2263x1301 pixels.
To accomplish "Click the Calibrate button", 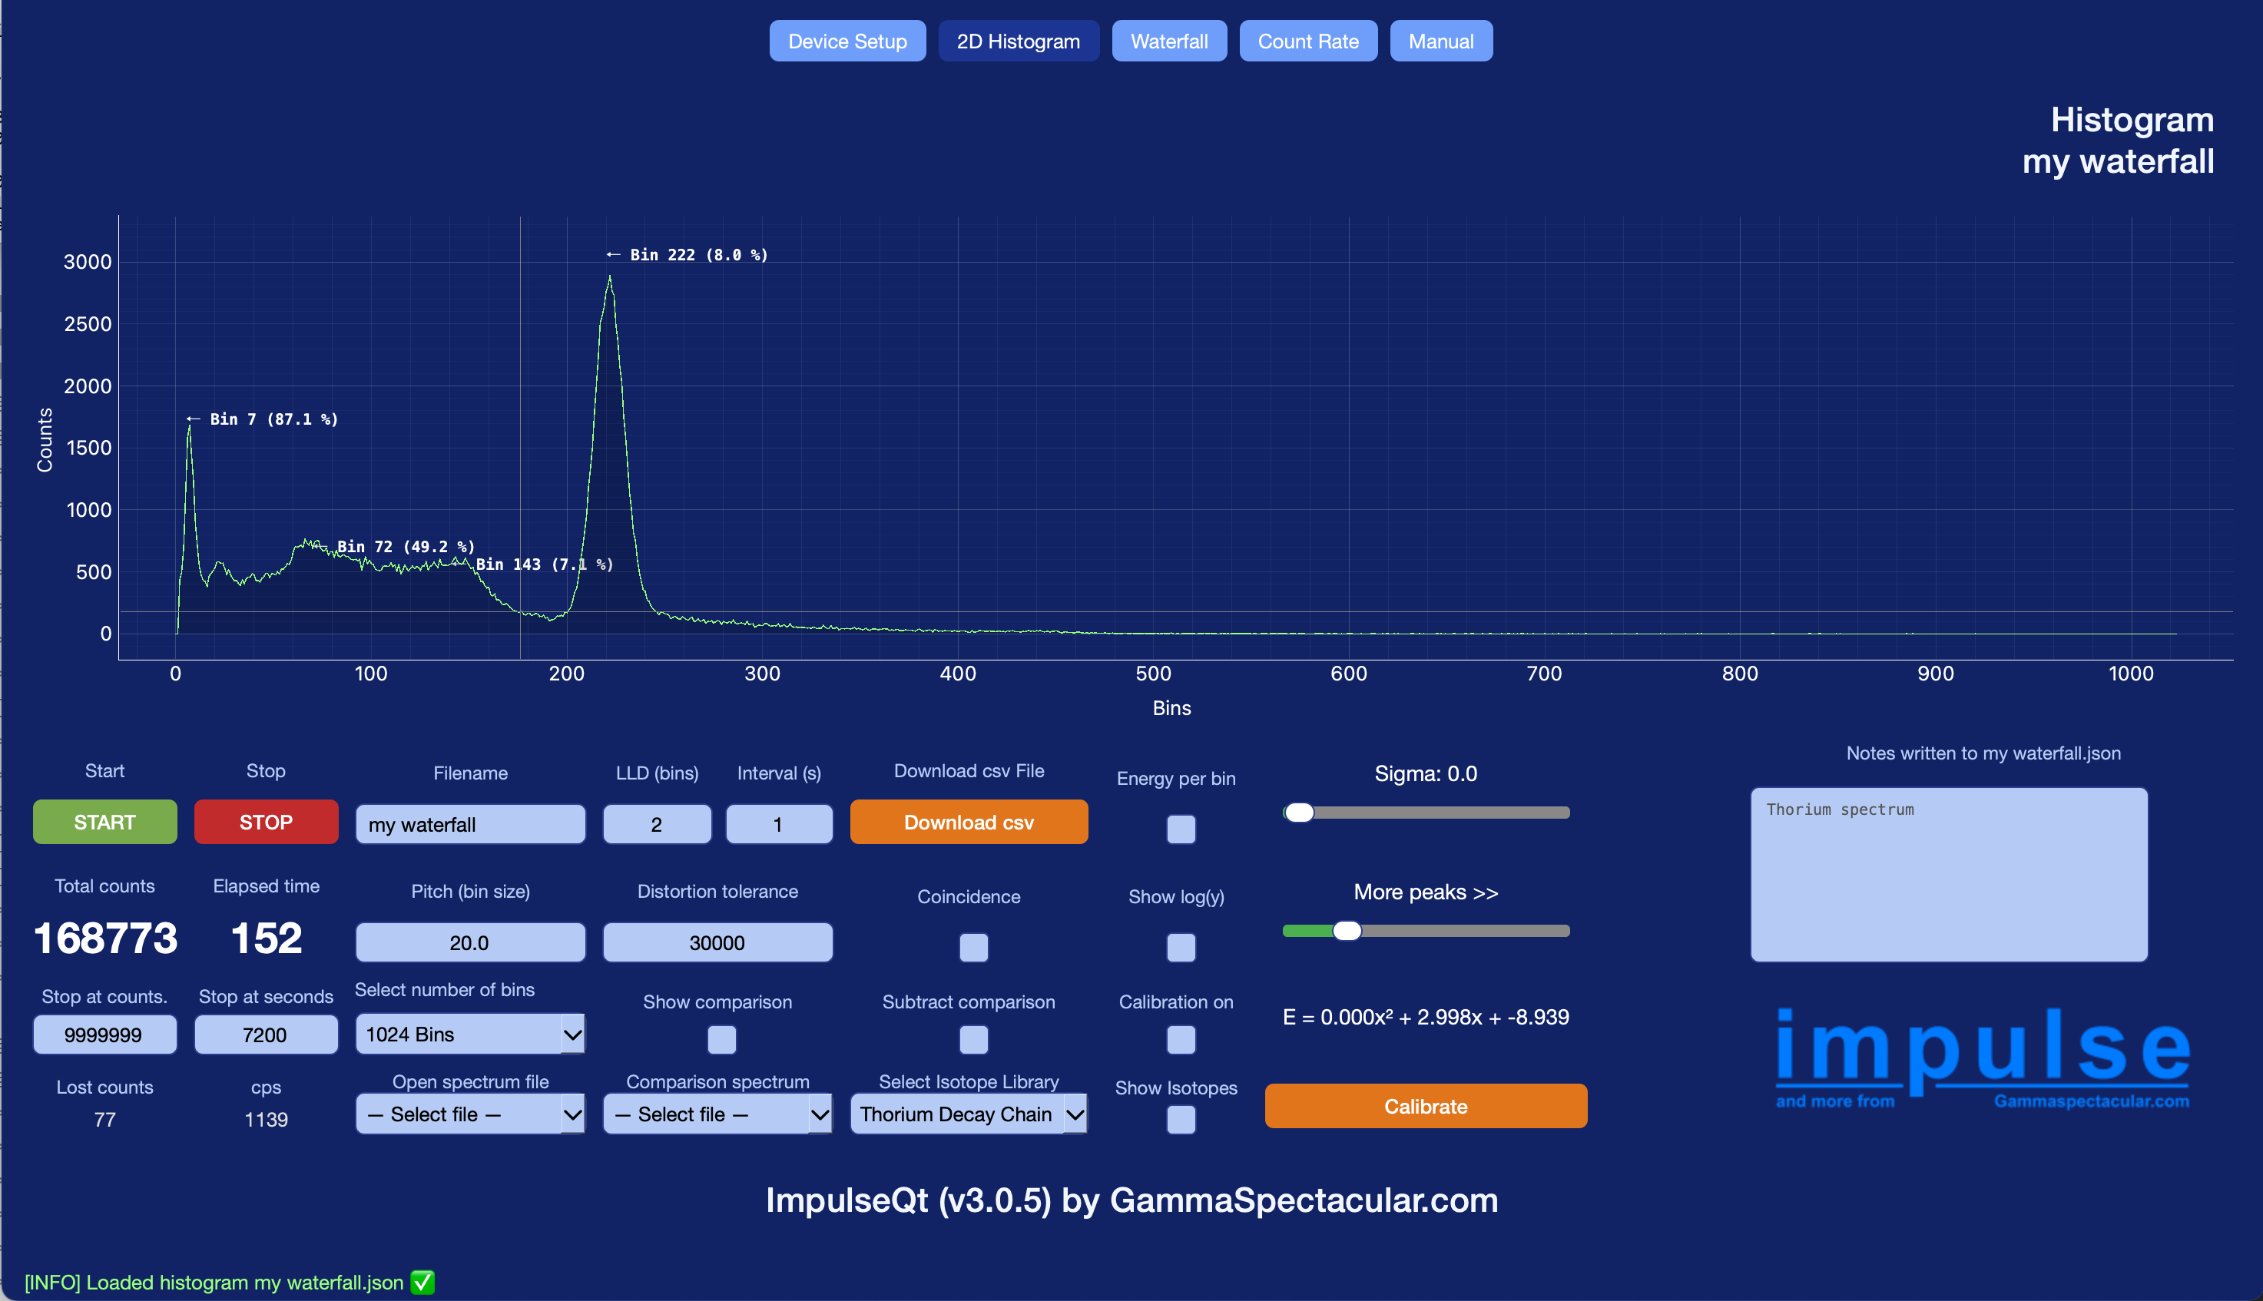I will coord(1425,1105).
